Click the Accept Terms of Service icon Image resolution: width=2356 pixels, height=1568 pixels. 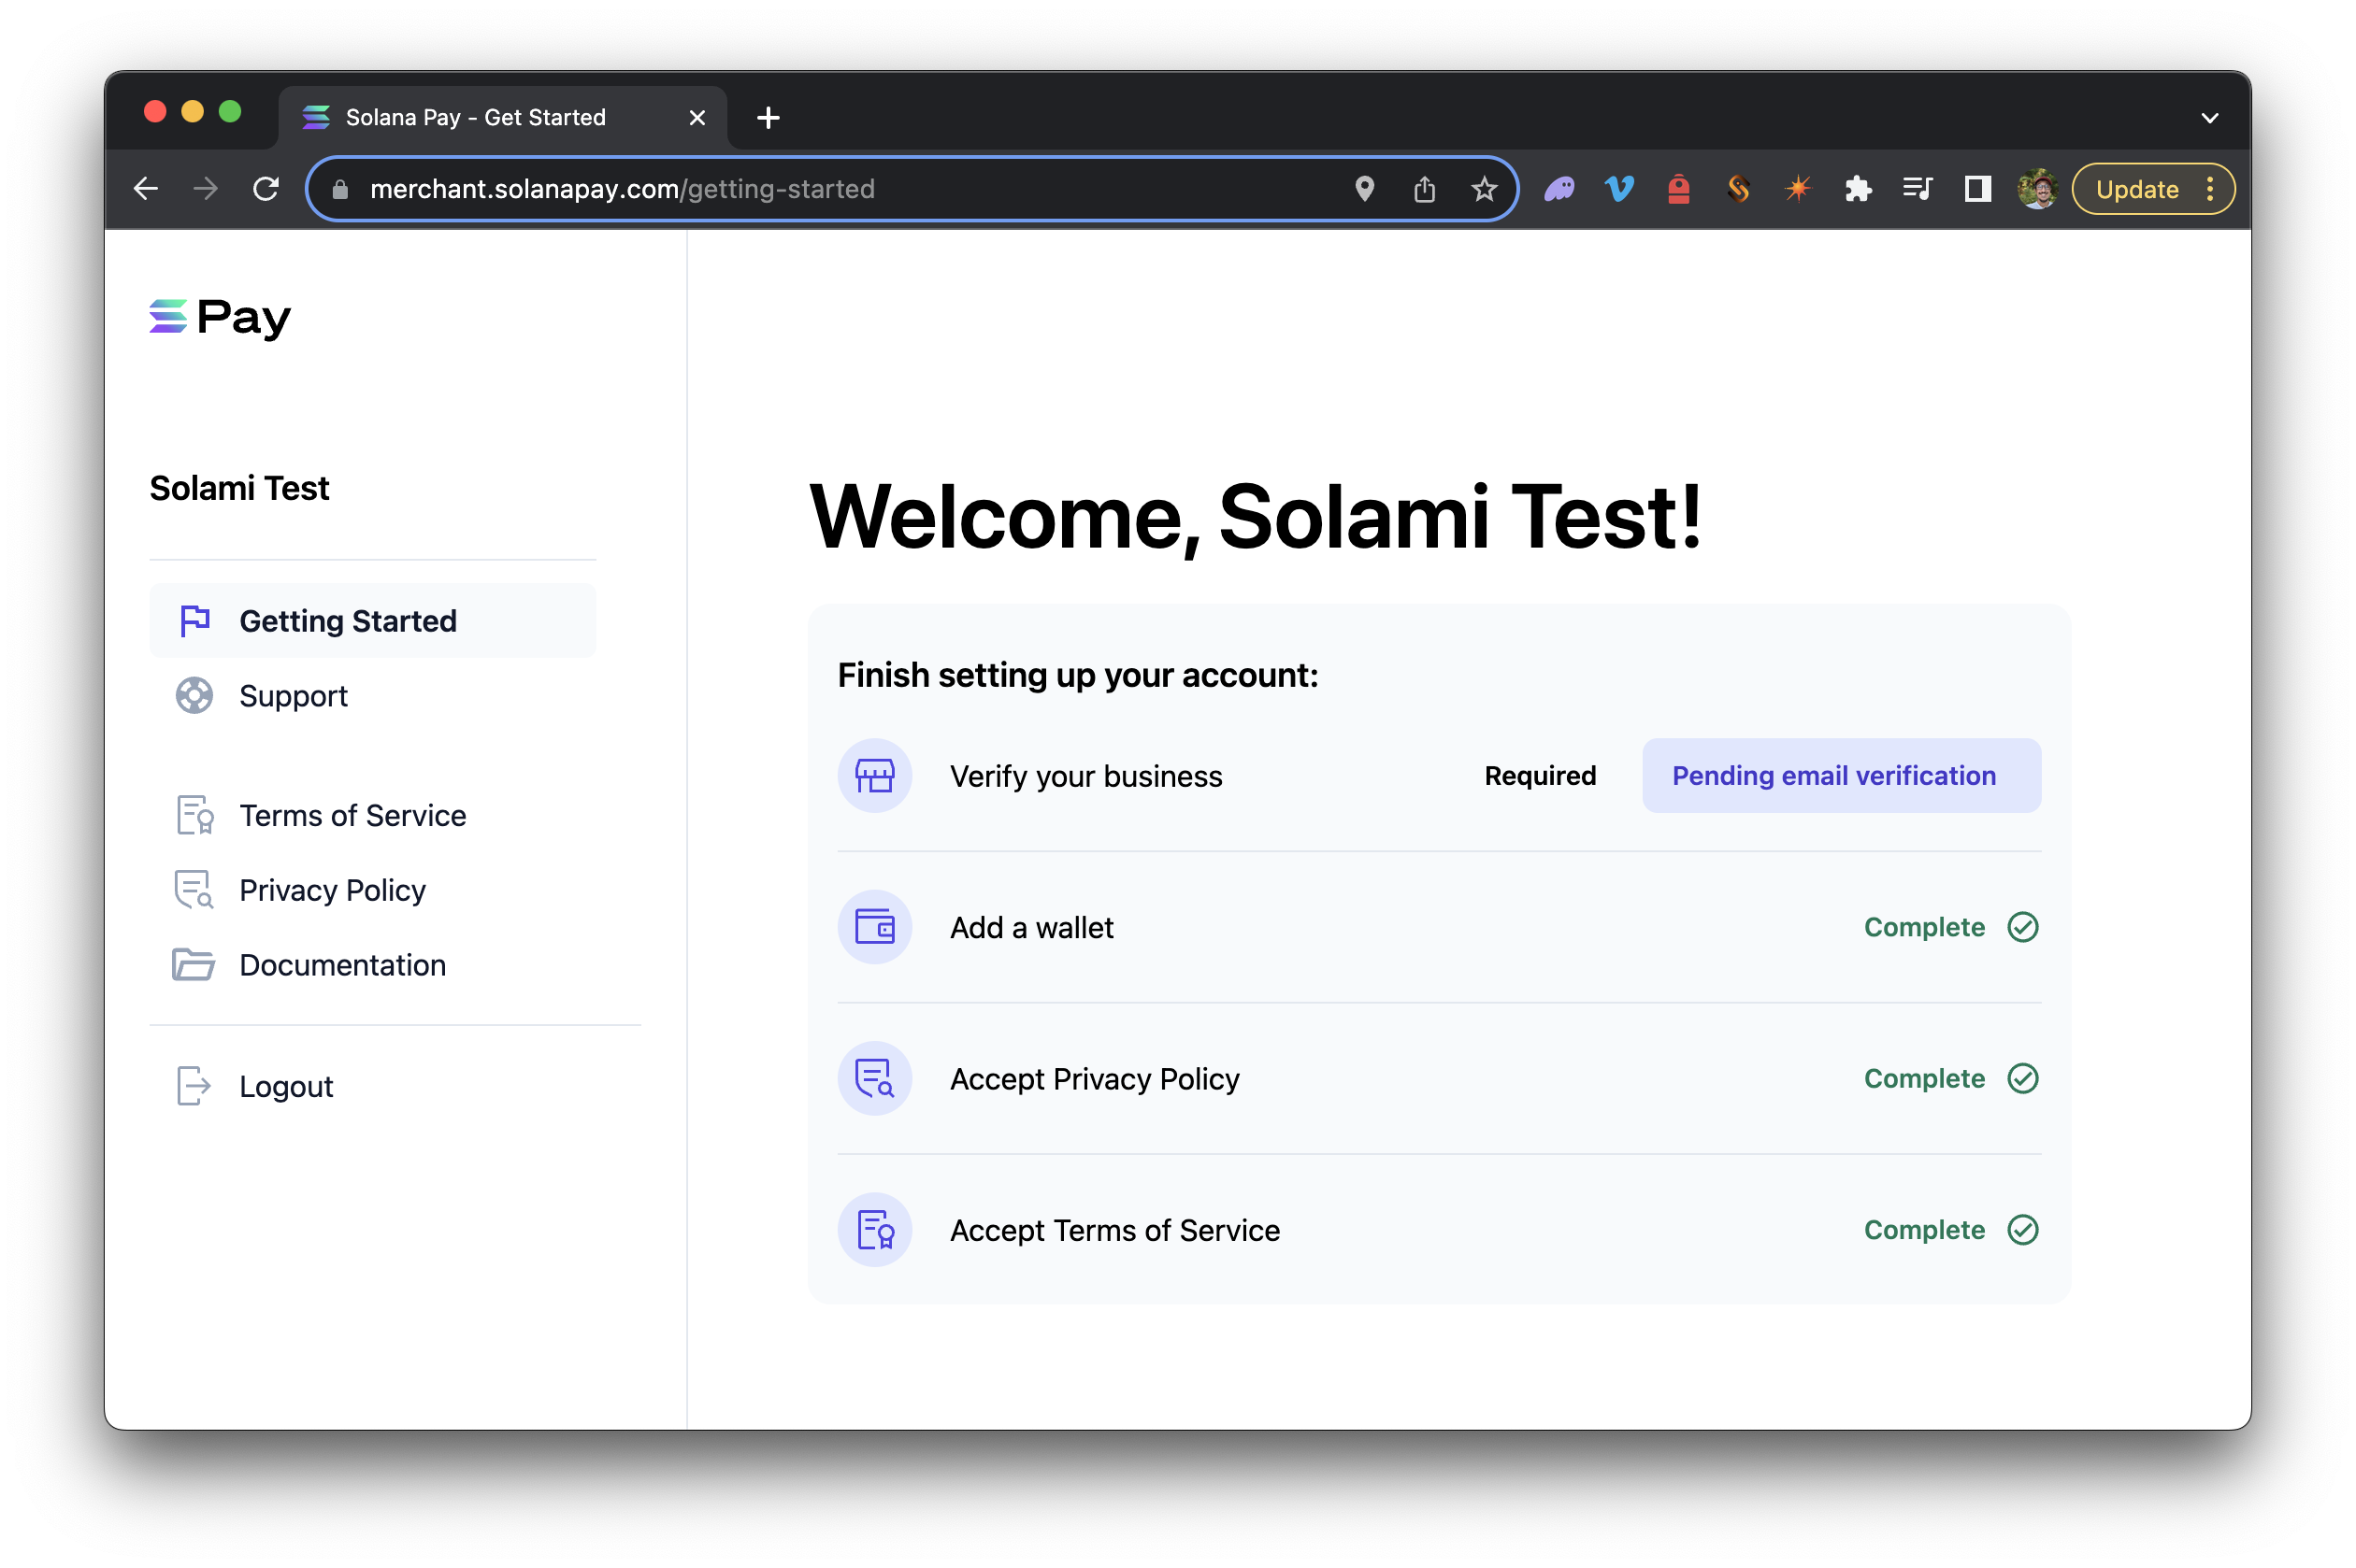point(874,1230)
